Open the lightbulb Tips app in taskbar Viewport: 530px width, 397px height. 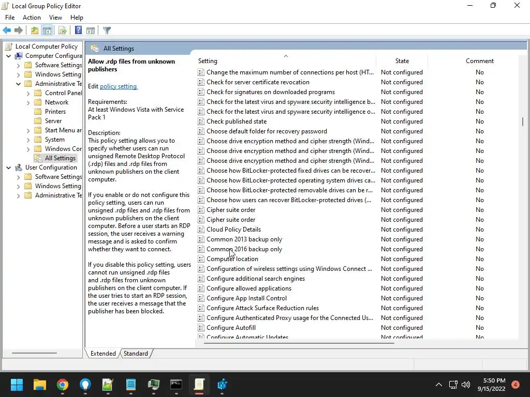pos(85,385)
